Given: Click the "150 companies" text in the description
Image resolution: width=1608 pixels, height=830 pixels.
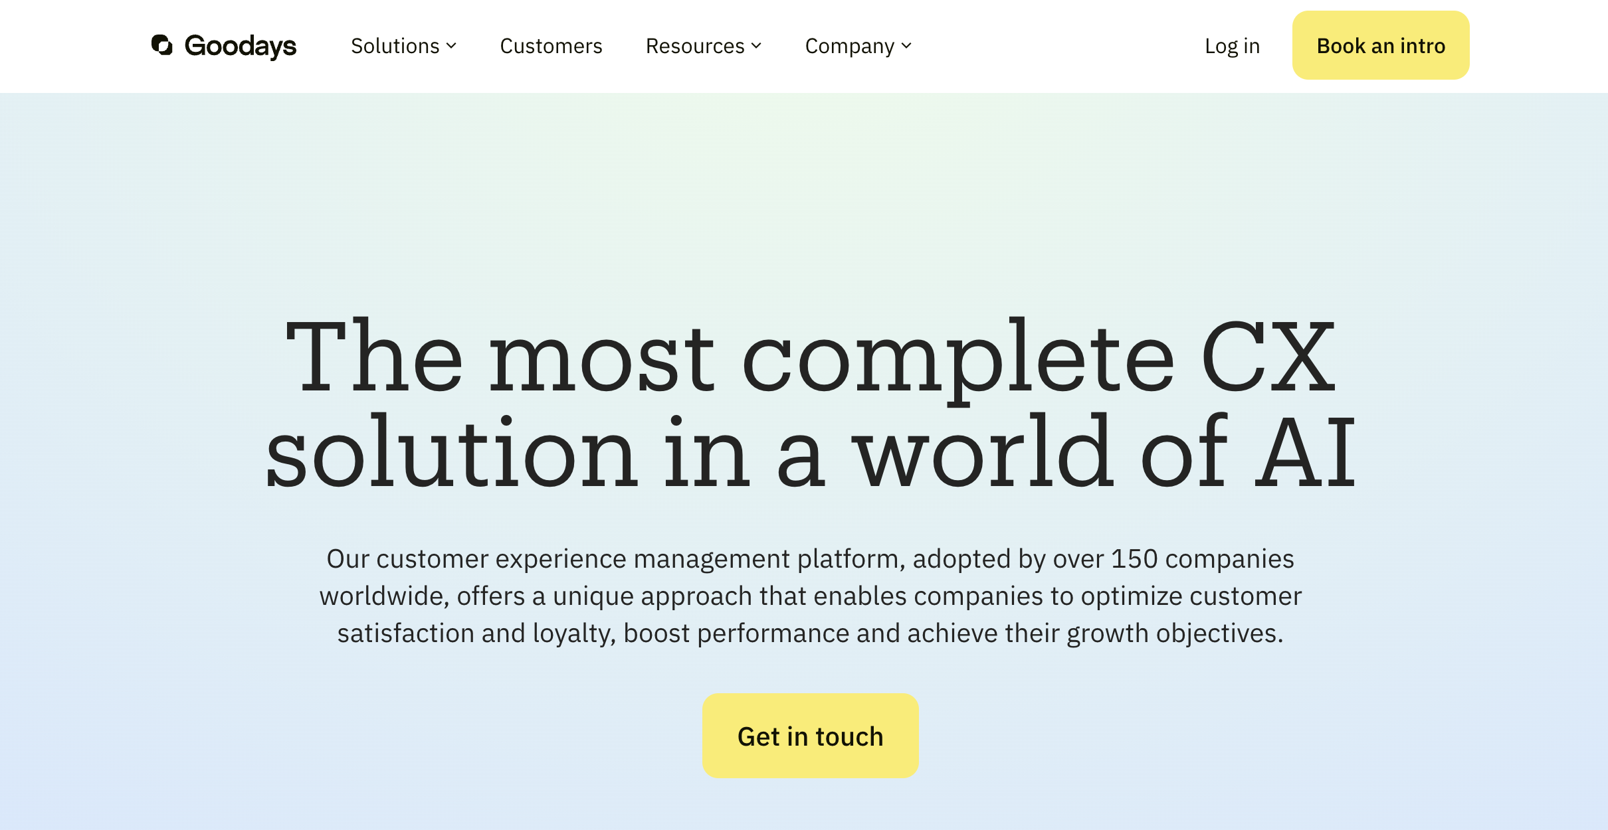Looking at the screenshot, I should pyautogui.click(x=1202, y=559).
